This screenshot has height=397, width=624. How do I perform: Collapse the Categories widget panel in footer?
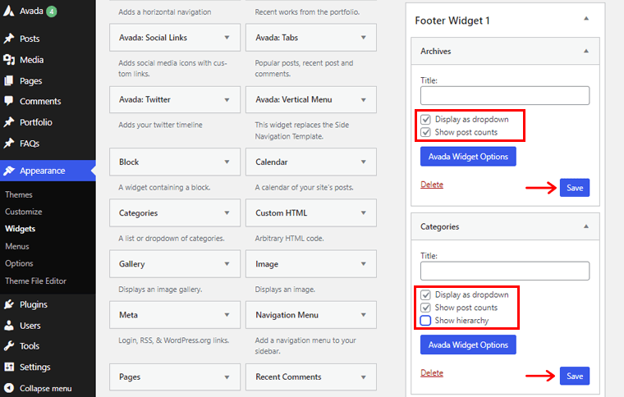click(586, 226)
